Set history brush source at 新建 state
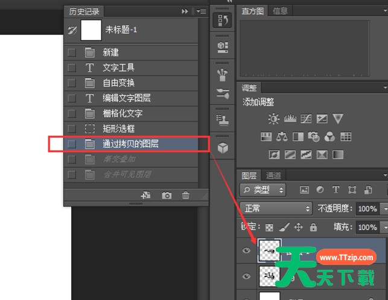The width and height of the screenshot is (388, 300). tap(72, 53)
